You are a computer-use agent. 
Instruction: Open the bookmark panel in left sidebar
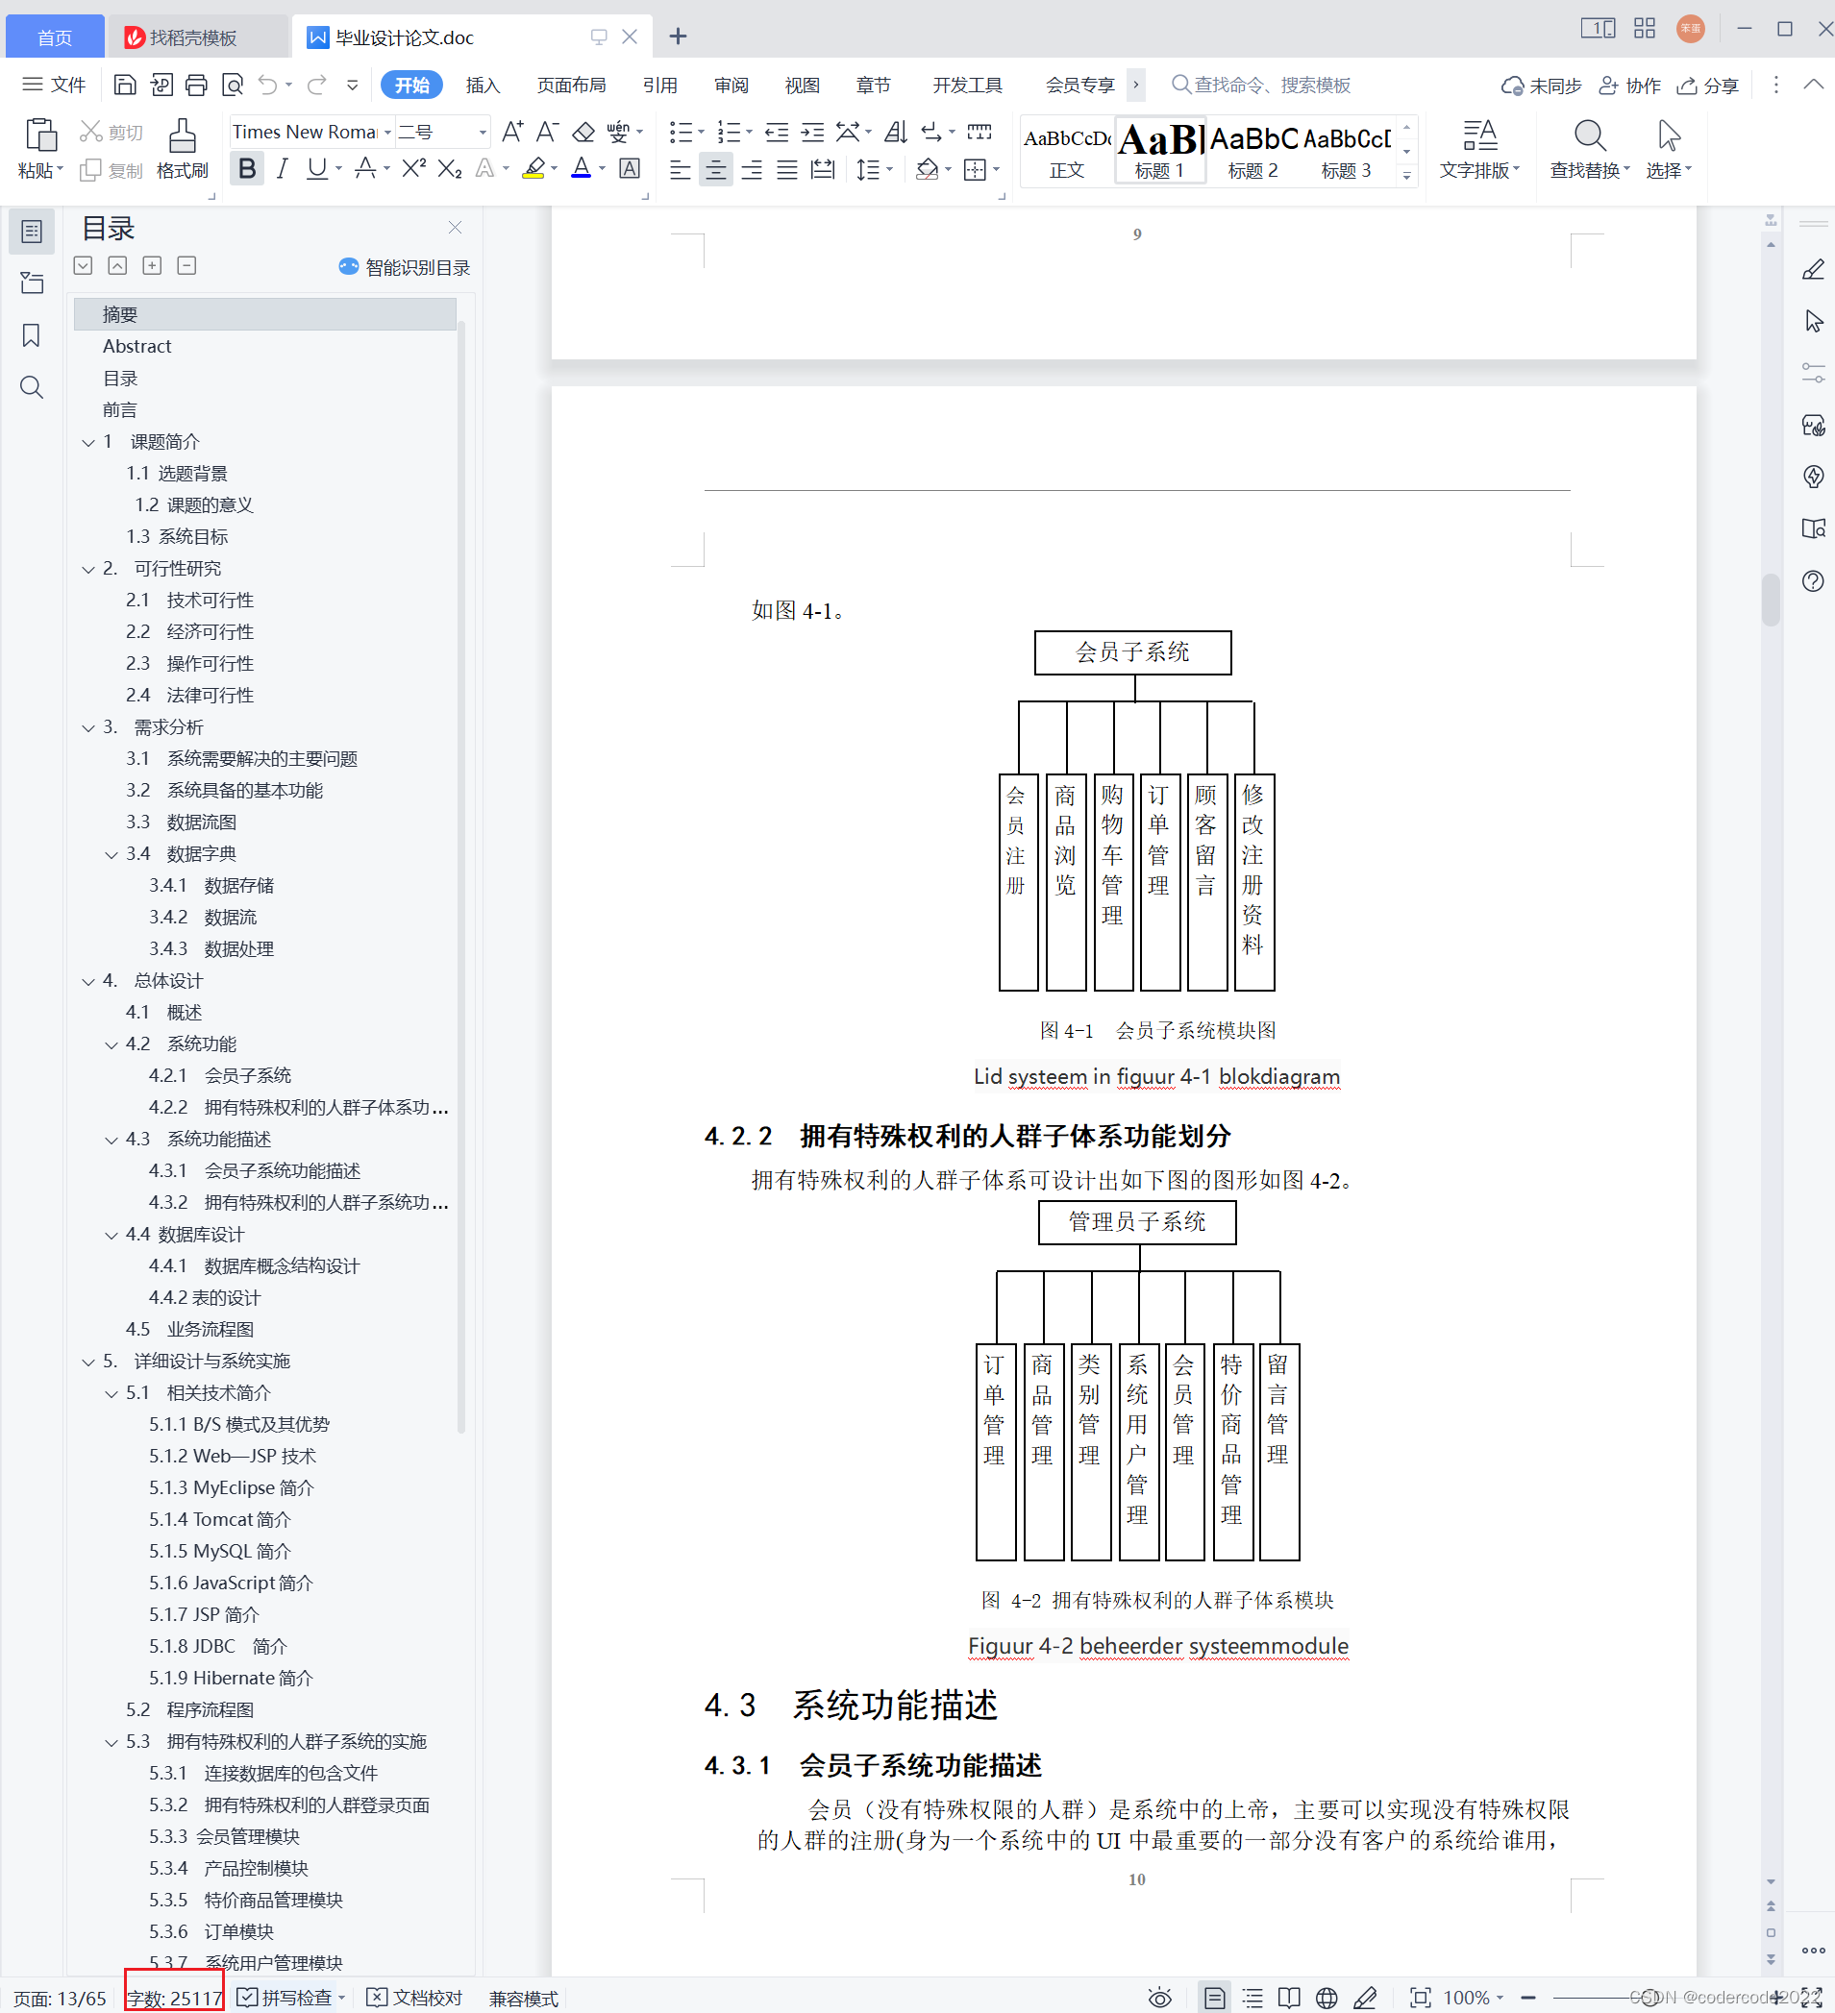coord(32,335)
